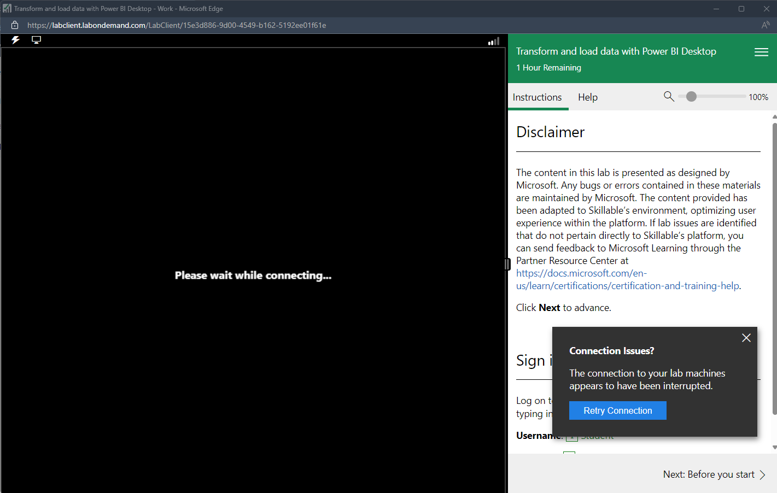Go to Next: Before you start
Image resolution: width=777 pixels, height=493 pixels.
point(714,474)
